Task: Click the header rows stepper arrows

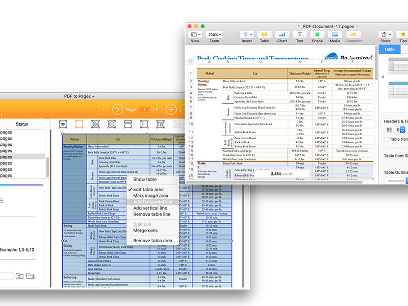Action: coord(402,130)
